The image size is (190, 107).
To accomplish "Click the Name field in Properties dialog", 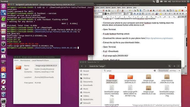I will (47, 66).
